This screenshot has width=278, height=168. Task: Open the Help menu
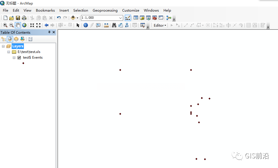coord(167,10)
